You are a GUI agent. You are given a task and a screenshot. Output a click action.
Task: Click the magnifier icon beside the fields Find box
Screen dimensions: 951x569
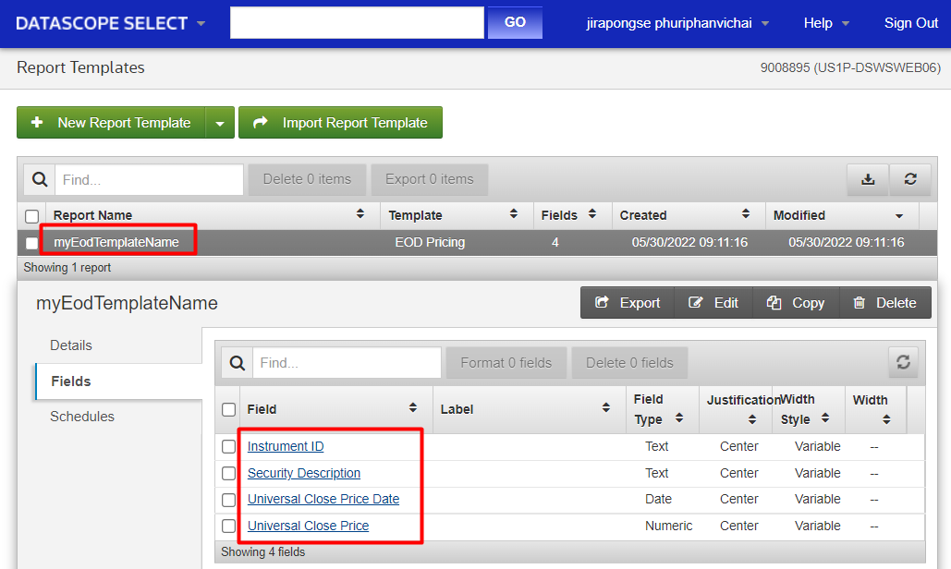coord(238,363)
